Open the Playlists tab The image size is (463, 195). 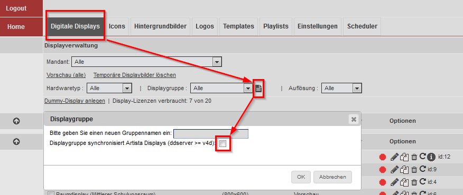[276, 26]
